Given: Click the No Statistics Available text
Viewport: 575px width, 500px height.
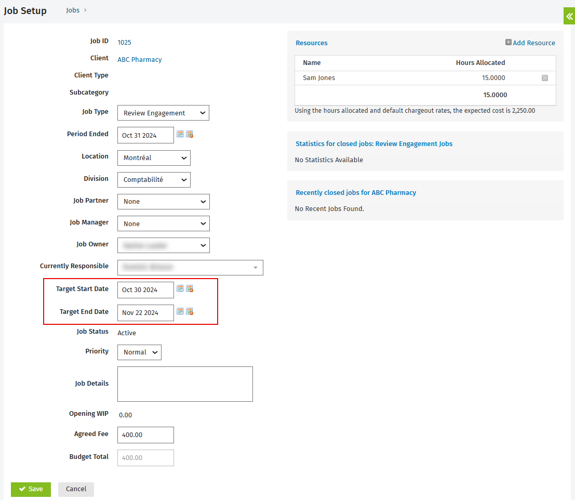Looking at the screenshot, I should pos(329,160).
